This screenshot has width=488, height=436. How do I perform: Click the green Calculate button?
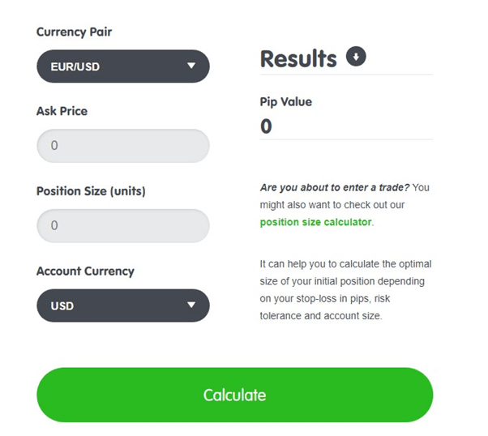[x=234, y=395]
